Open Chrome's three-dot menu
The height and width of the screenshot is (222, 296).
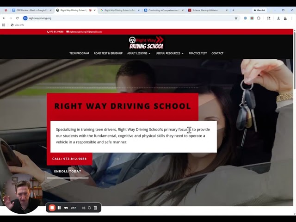pos(292,18)
